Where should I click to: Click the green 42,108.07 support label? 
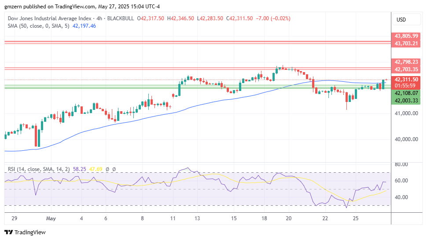406,93
